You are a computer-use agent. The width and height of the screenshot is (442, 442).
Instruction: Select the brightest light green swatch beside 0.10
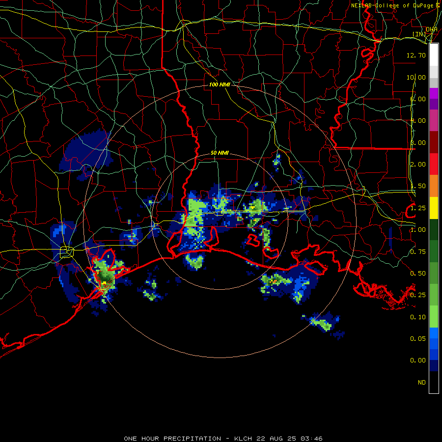[x=434, y=317]
